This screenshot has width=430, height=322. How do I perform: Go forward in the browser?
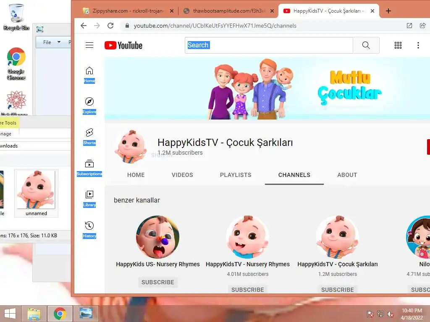(97, 26)
